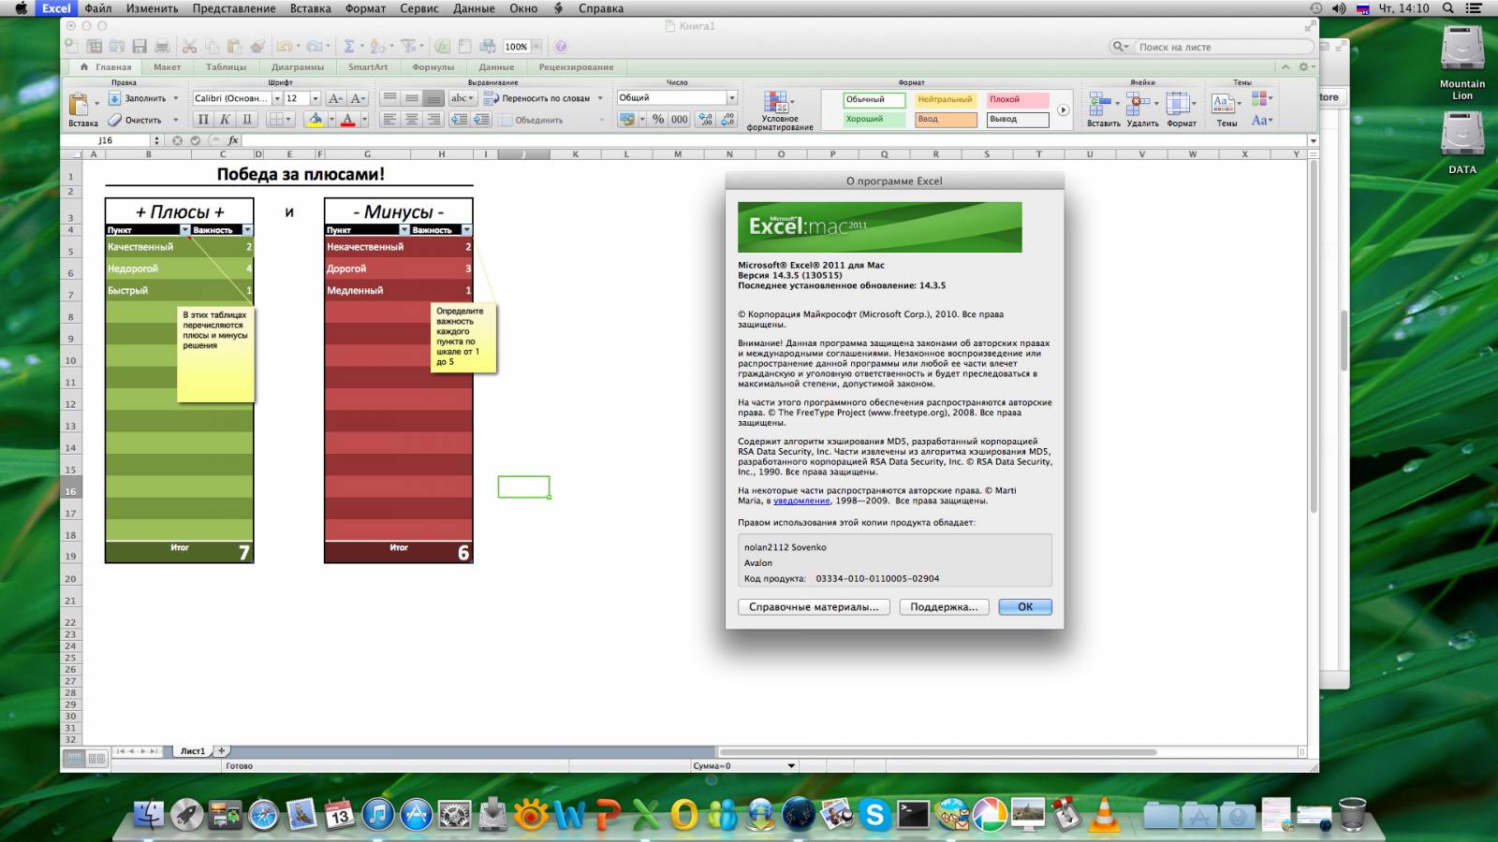Image resolution: width=1498 pixels, height=842 pixels.
Task: Apply italic using the К button
Action: 225,119
